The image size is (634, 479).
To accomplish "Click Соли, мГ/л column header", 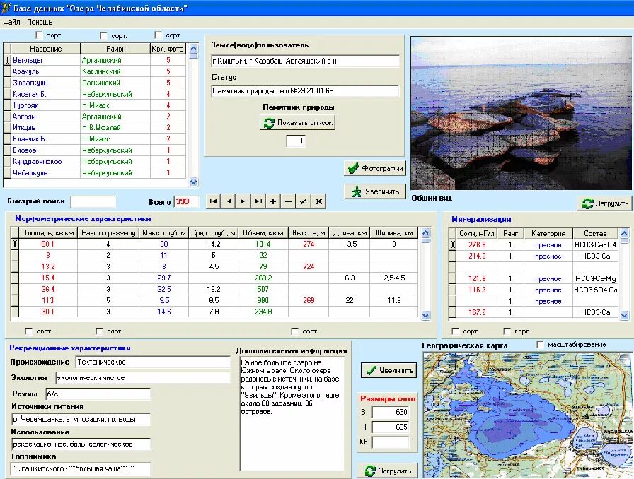I will click(x=477, y=233).
